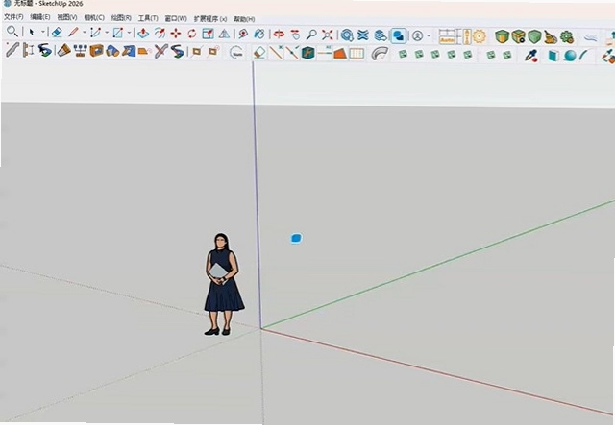Open the 工具(T) menu
Viewport: 615px width, 425px height.
148,18
